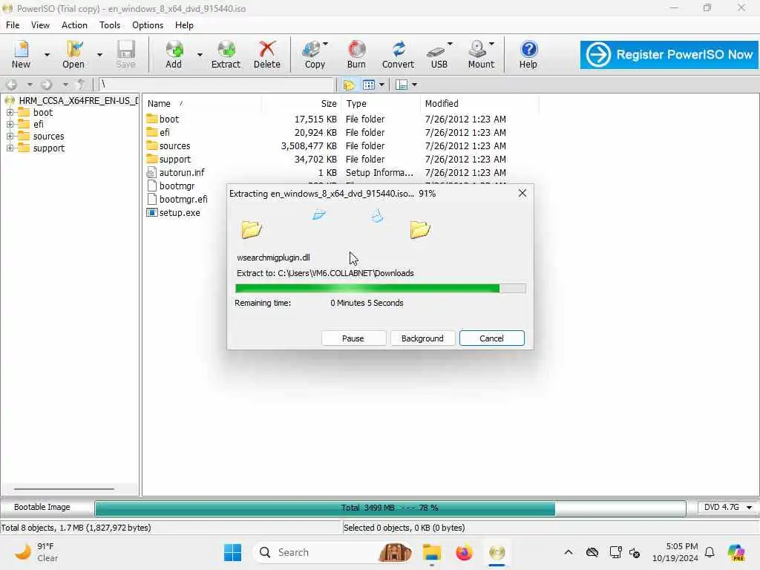
Task: Open the Open dropdown arrow
Action: (x=99, y=54)
